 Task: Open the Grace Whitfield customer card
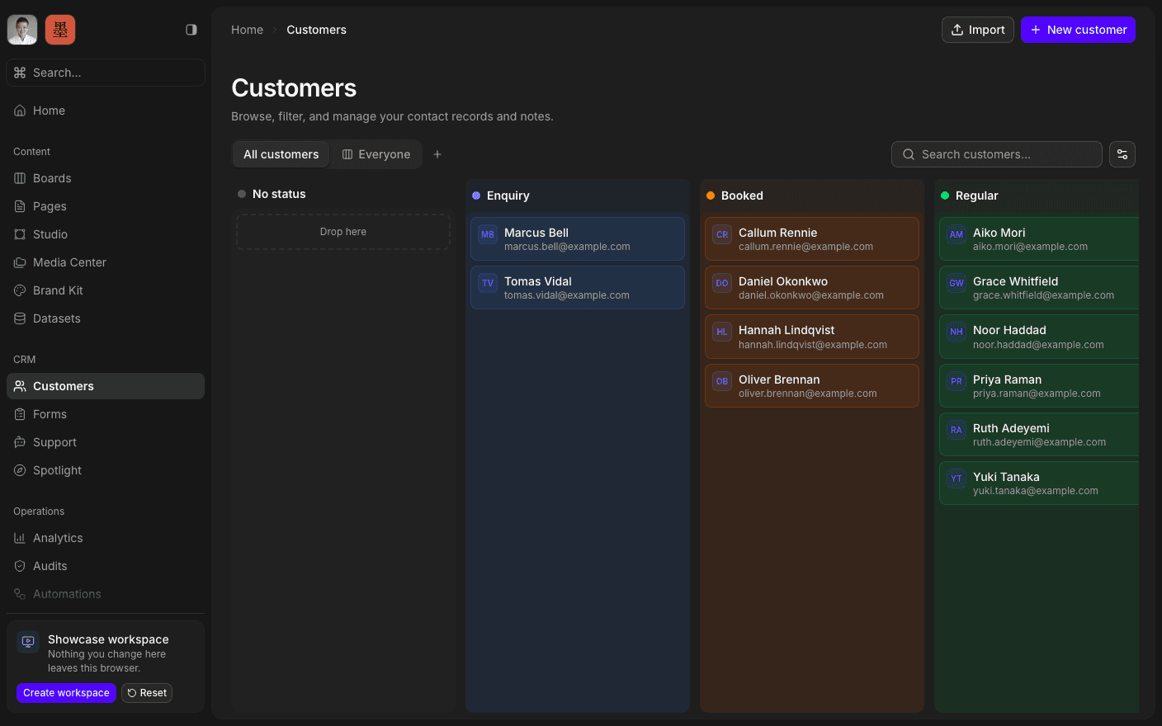point(1039,288)
